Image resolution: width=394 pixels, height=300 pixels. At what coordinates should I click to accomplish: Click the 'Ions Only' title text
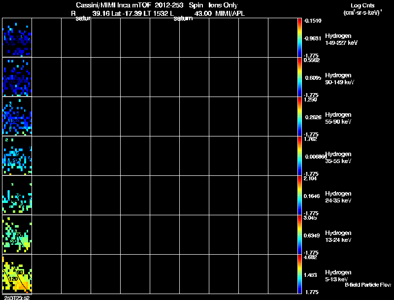coord(223,5)
